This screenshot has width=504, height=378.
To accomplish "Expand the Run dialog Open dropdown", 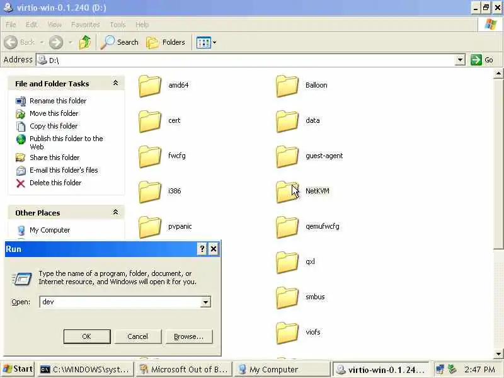I will click(x=205, y=302).
